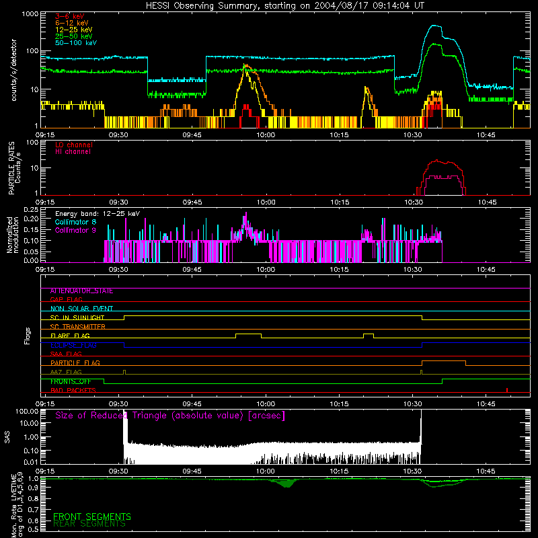Click the BAD_PACKETS flag label
This screenshot has height=538, width=538.
[x=73, y=390]
